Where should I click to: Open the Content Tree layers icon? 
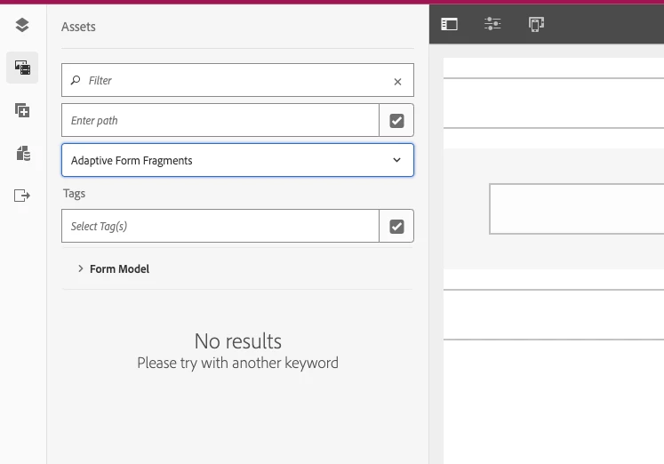[x=22, y=26]
